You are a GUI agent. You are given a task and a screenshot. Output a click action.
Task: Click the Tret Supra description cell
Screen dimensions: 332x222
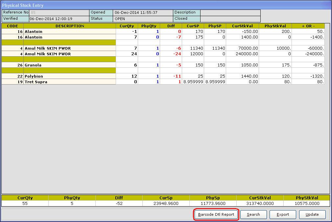pyautogui.click(x=70, y=82)
